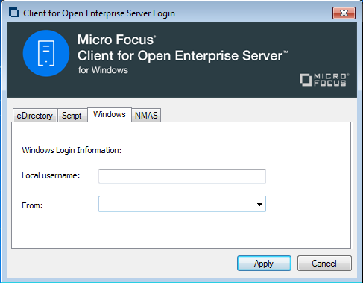Click the blue server logo icon
Viewport: 363px width, 283px height.
click(46, 53)
